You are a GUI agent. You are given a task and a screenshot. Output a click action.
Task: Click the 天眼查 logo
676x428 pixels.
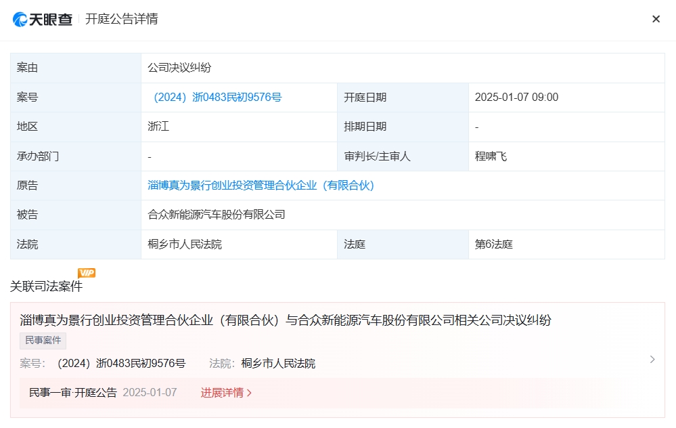coord(42,19)
